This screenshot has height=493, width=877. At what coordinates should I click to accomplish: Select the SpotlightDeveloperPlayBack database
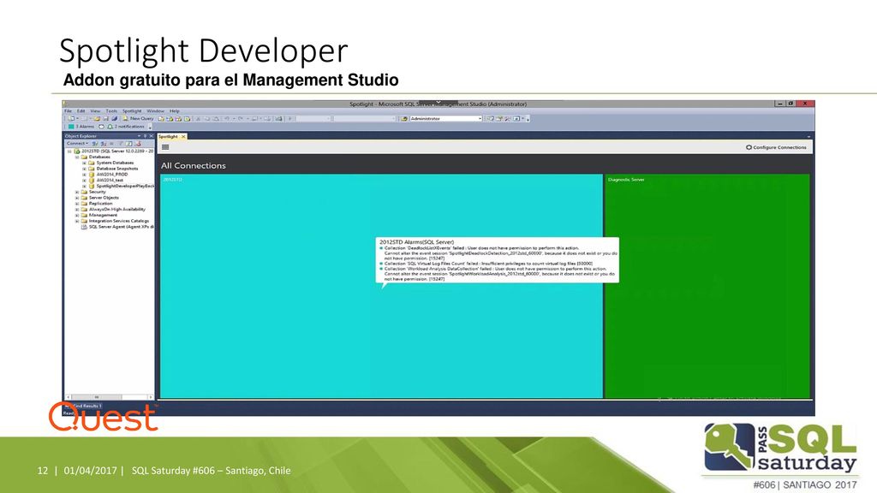tap(122, 186)
